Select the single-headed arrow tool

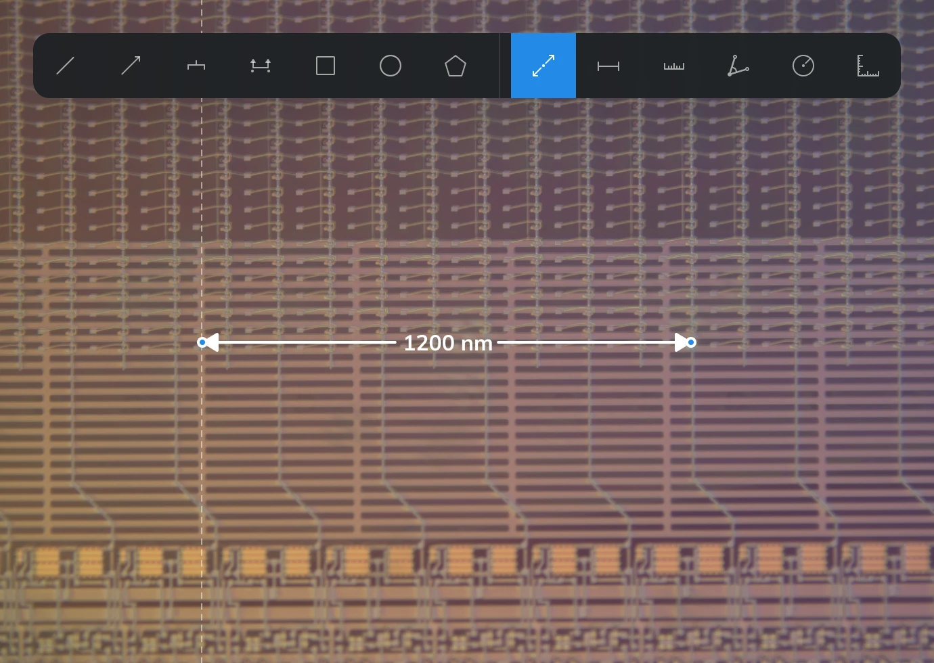131,66
